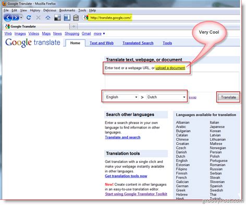This screenshot has height=205, width=247.
Task: Click the Firefox icon in title bar
Action: pyautogui.click(x=4, y=4)
